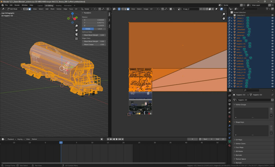275x167 pixels.
Task: Jump to last frame in timeline
Action: pyautogui.click(x=122, y=139)
